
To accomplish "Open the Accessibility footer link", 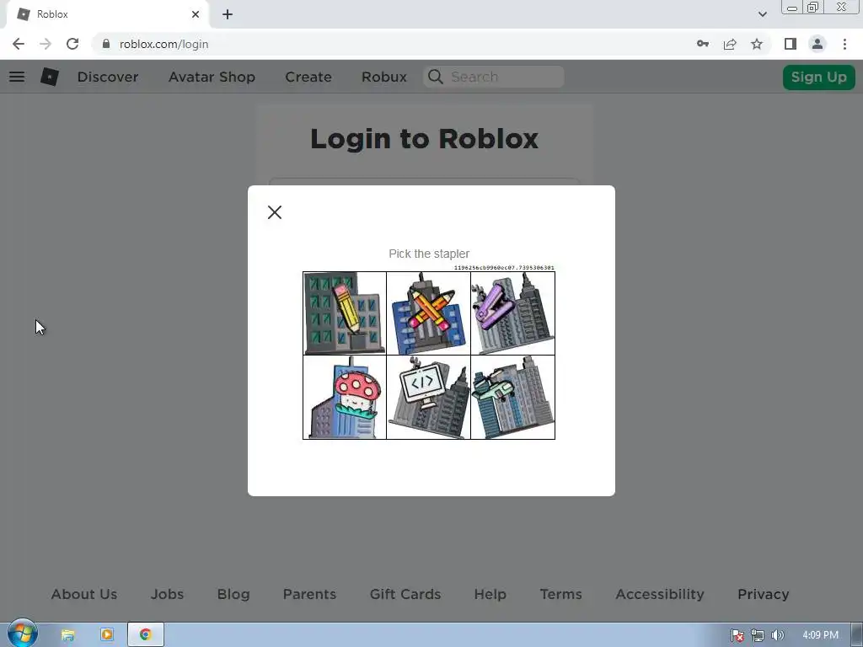I will tap(660, 594).
